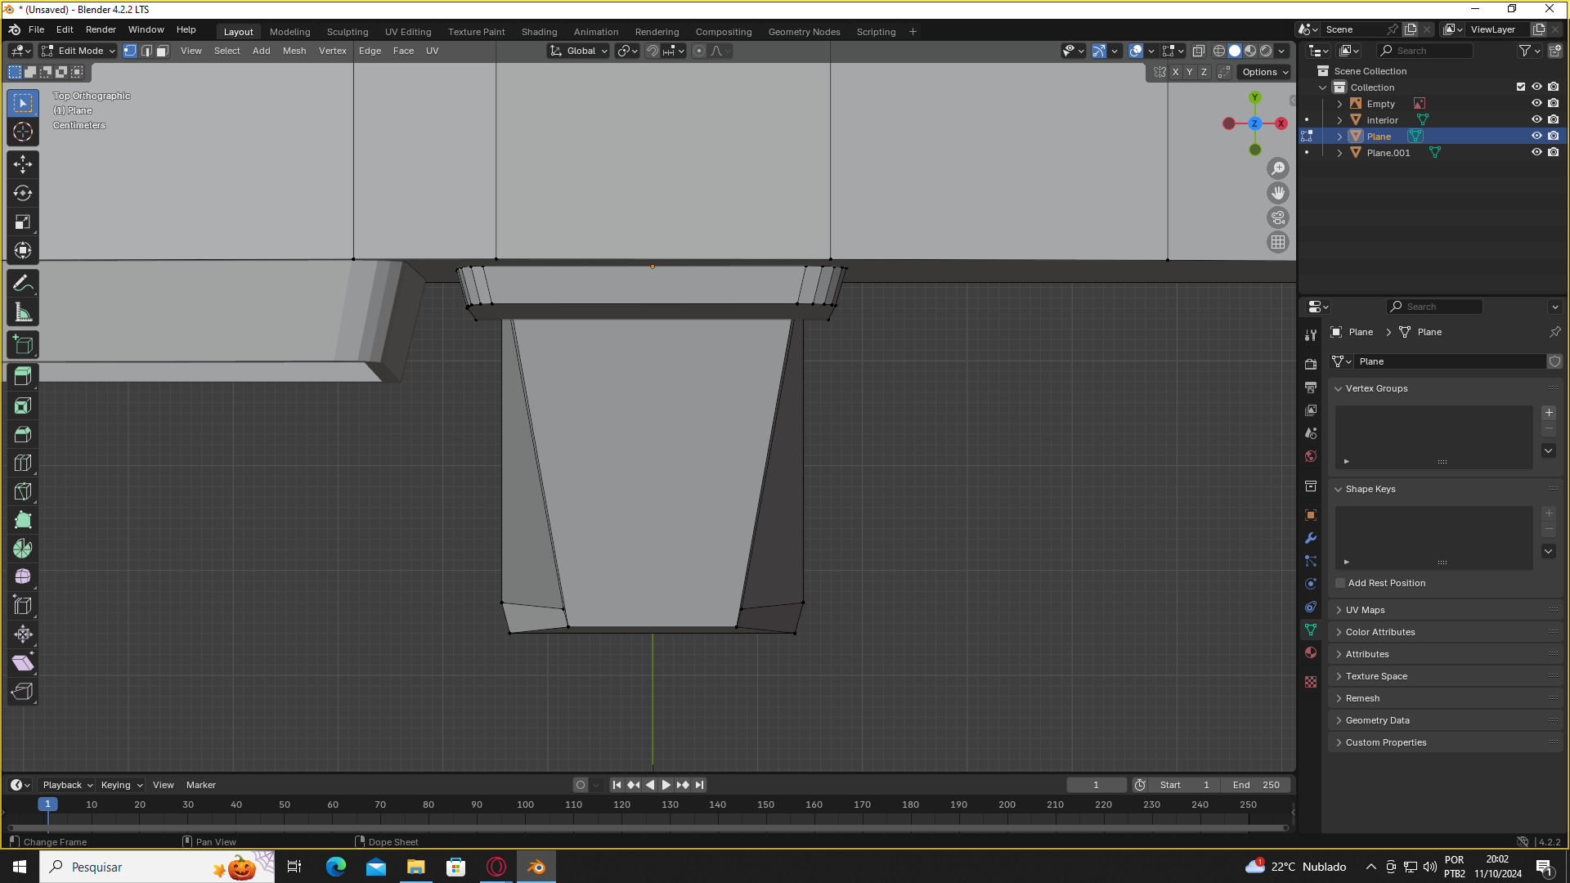Open Material properties tab
Screen dimensions: 1570x883
pos(1311,652)
